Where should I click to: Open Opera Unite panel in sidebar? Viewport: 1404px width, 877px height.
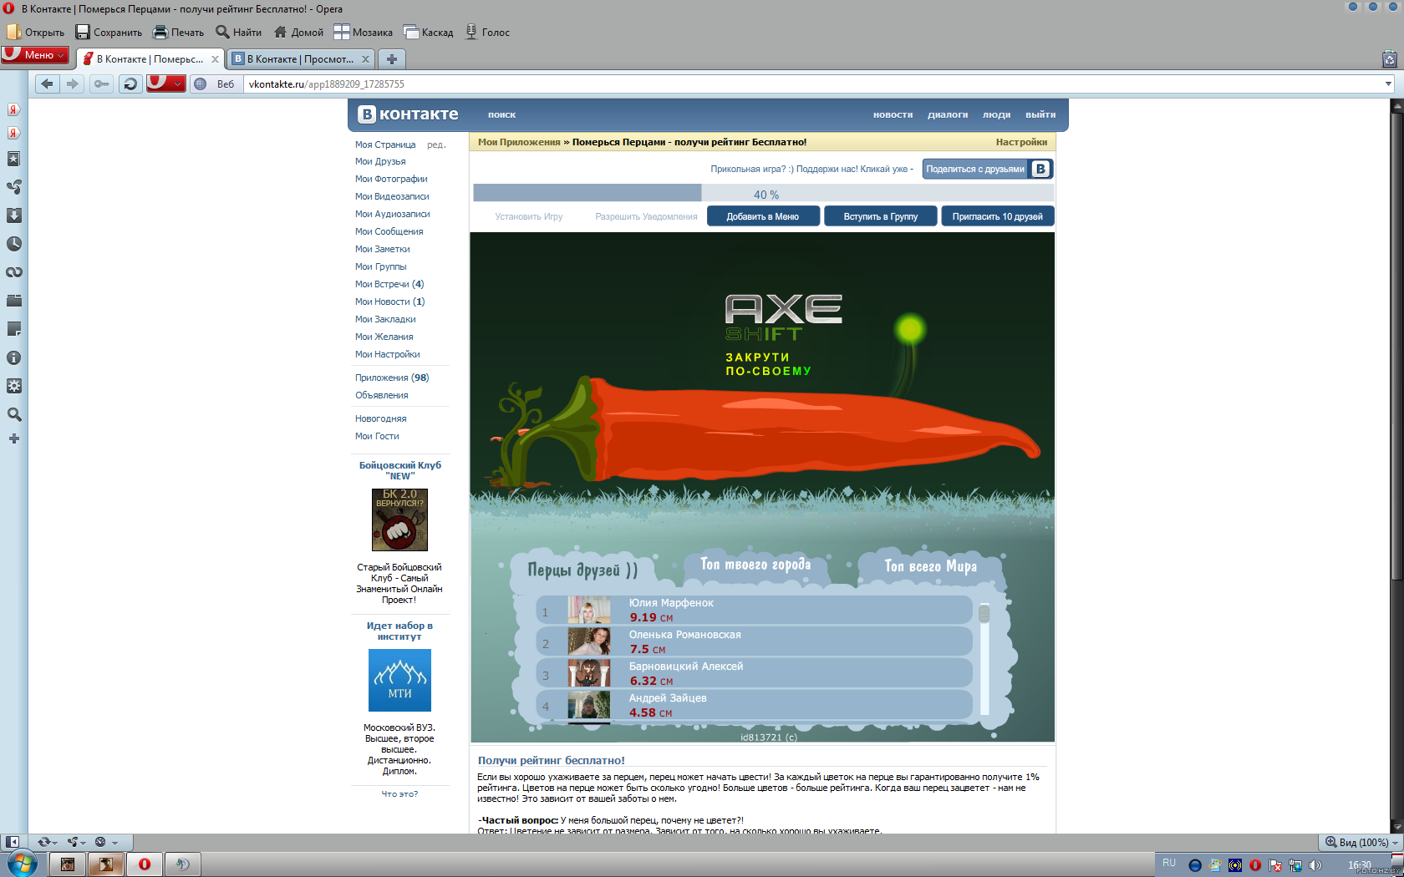click(x=13, y=187)
